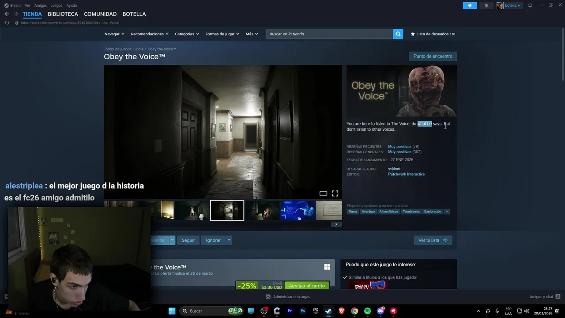The width and height of the screenshot is (565, 318).
Task: Open Discord from taskbar
Action: pos(380,311)
